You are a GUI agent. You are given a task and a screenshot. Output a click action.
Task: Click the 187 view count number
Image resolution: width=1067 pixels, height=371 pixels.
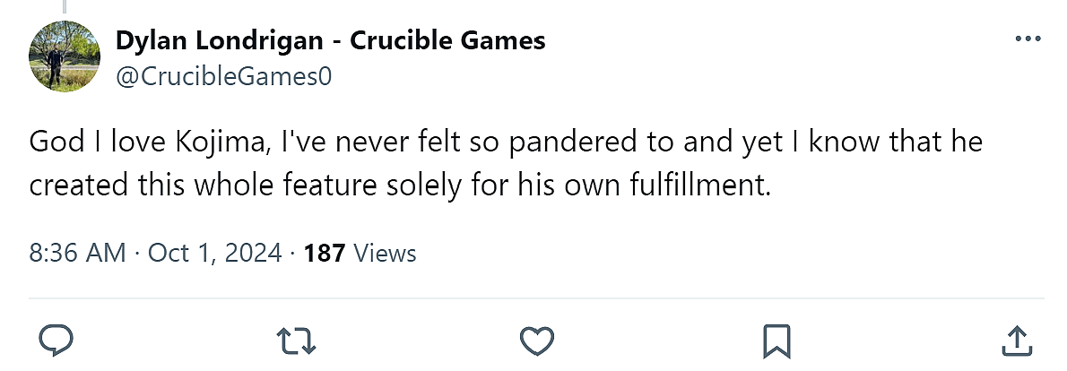click(x=325, y=254)
